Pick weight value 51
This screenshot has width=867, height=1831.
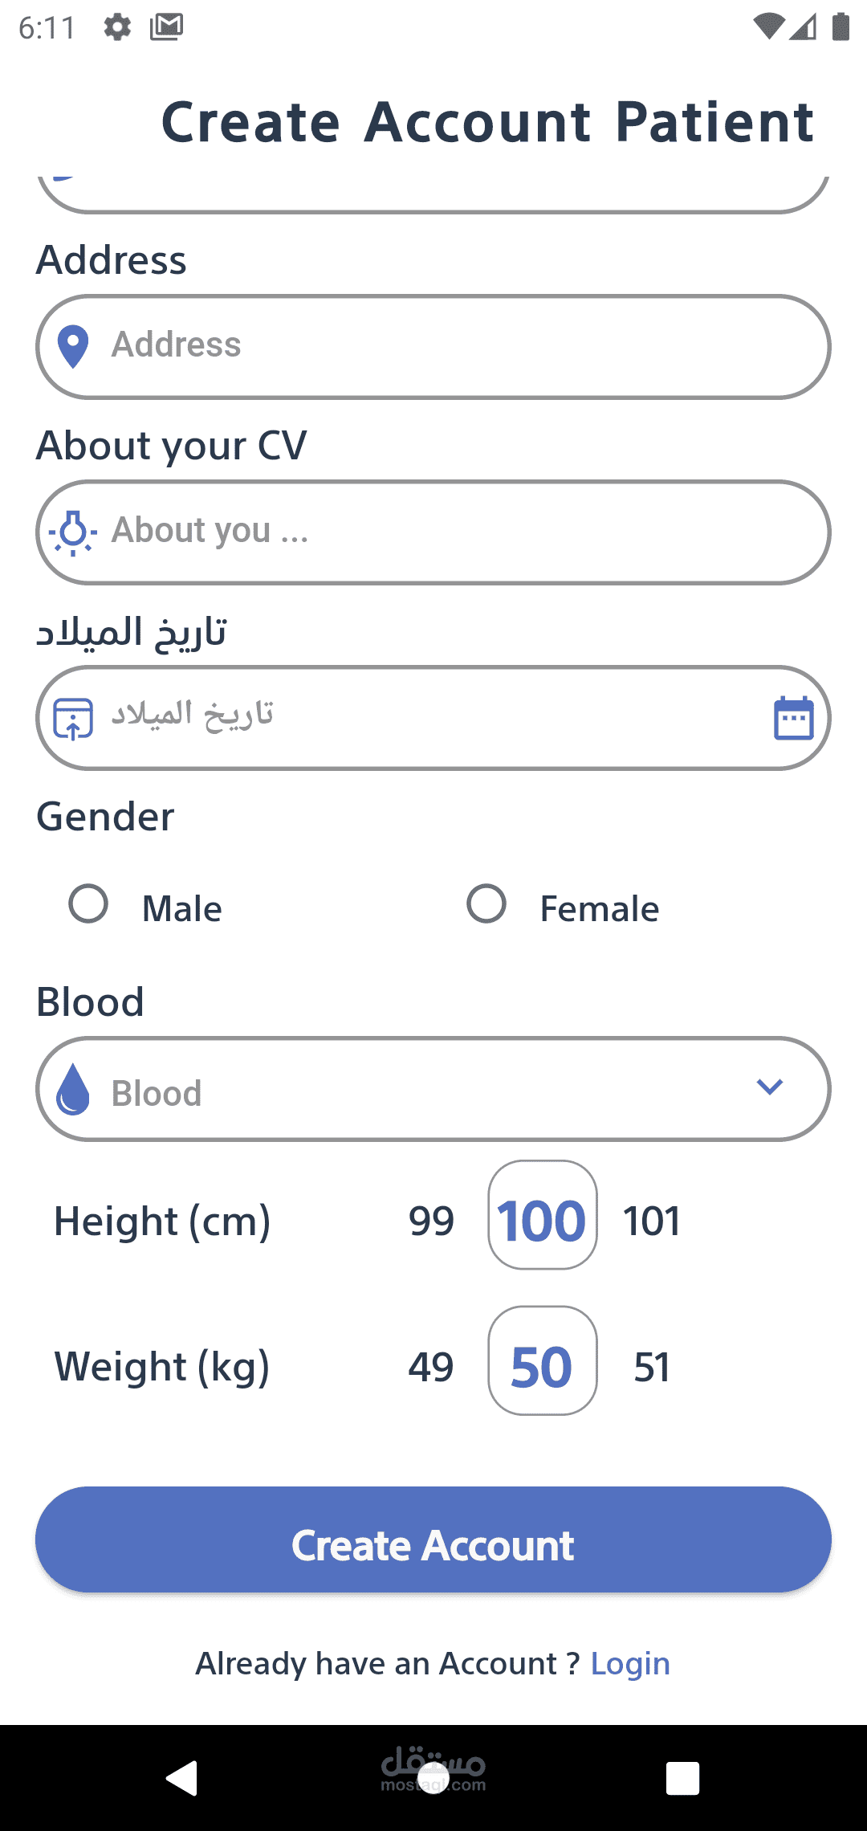point(652,1367)
